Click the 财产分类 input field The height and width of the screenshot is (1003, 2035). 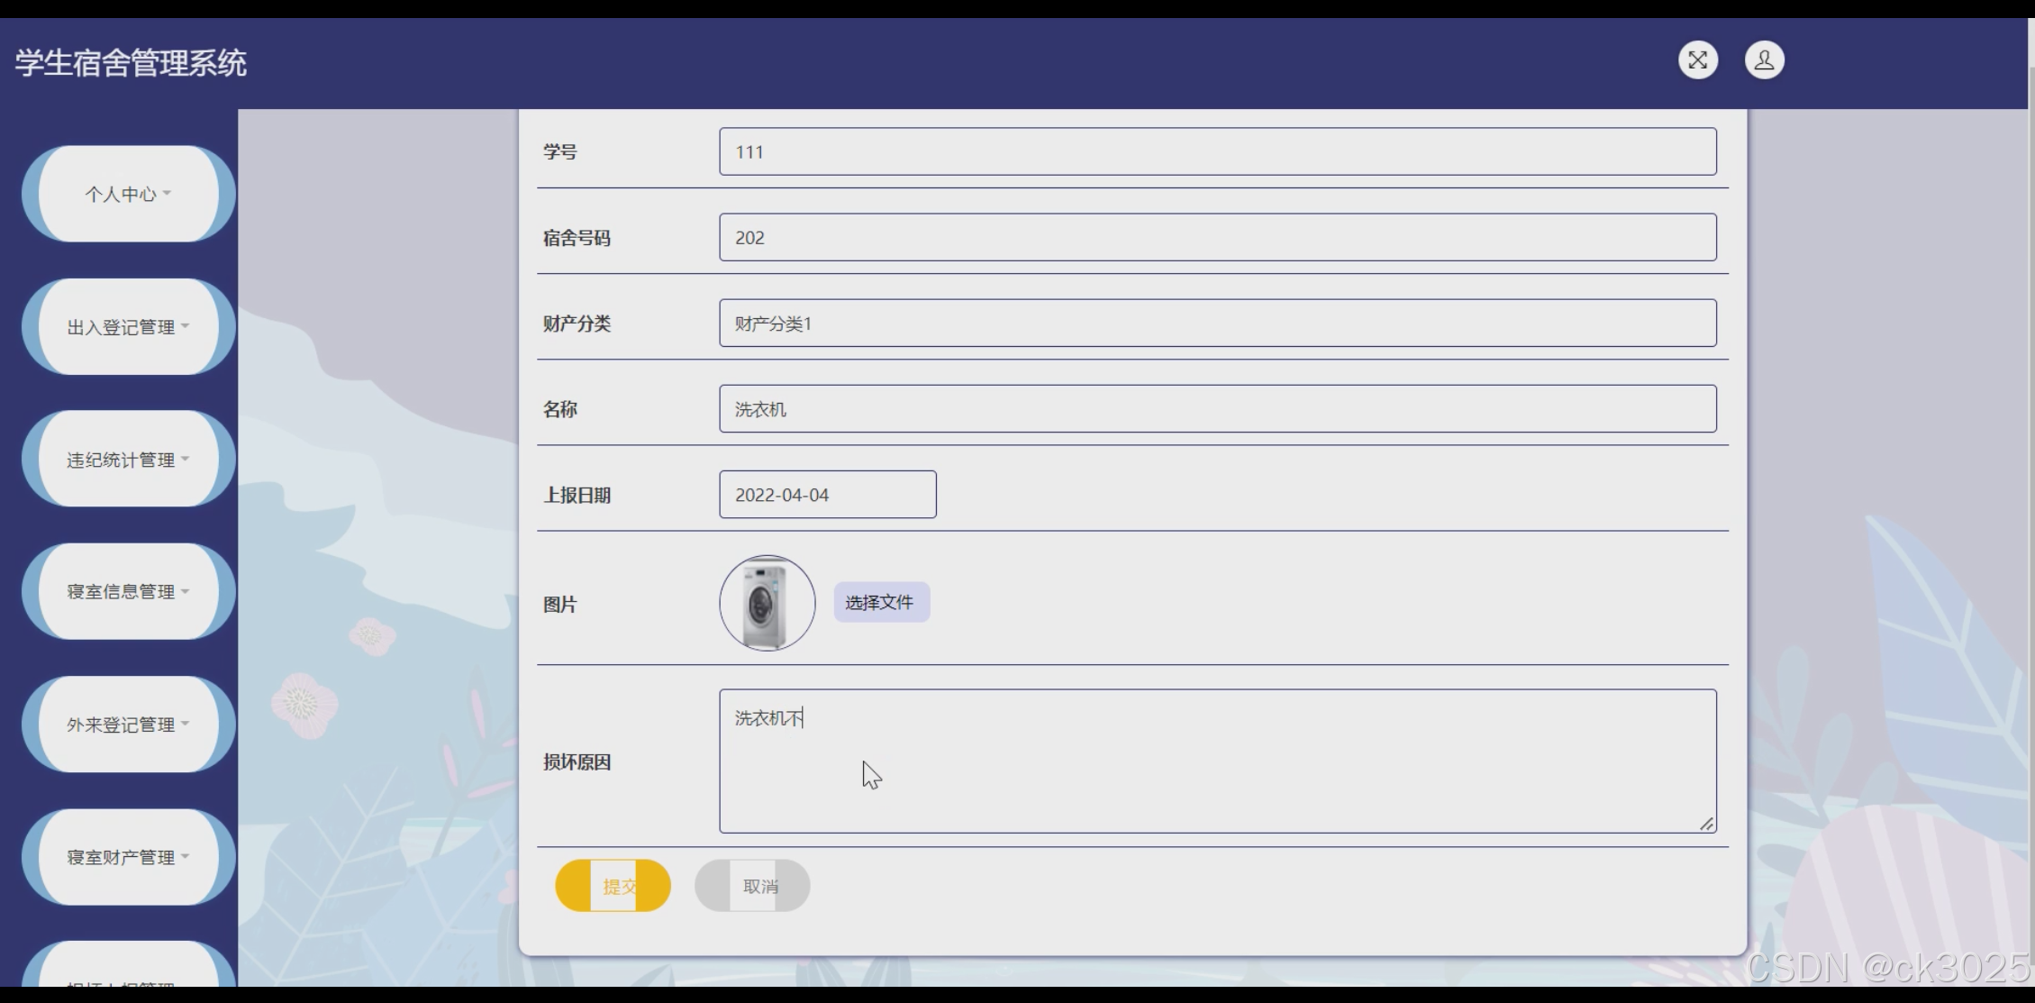[x=1217, y=324]
